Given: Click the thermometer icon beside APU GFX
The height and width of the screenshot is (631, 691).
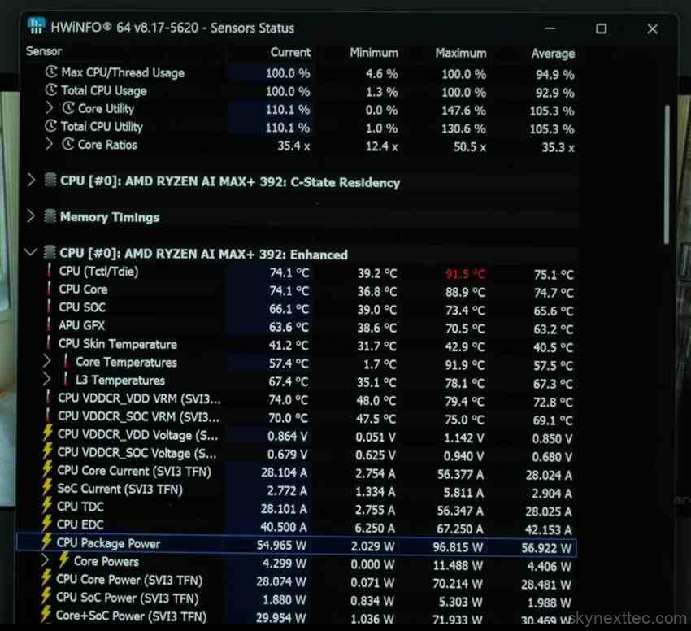Looking at the screenshot, I should pyautogui.click(x=50, y=326).
